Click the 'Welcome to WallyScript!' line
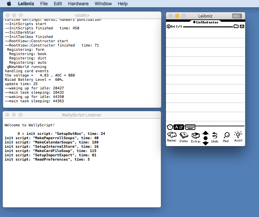 [x=30, y=125]
